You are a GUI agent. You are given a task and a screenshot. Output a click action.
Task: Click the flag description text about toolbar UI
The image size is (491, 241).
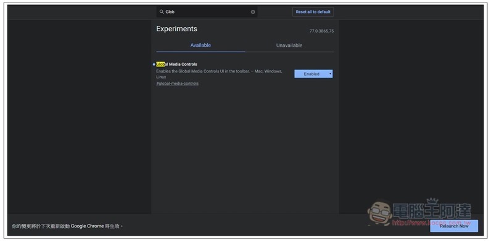(x=219, y=74)
